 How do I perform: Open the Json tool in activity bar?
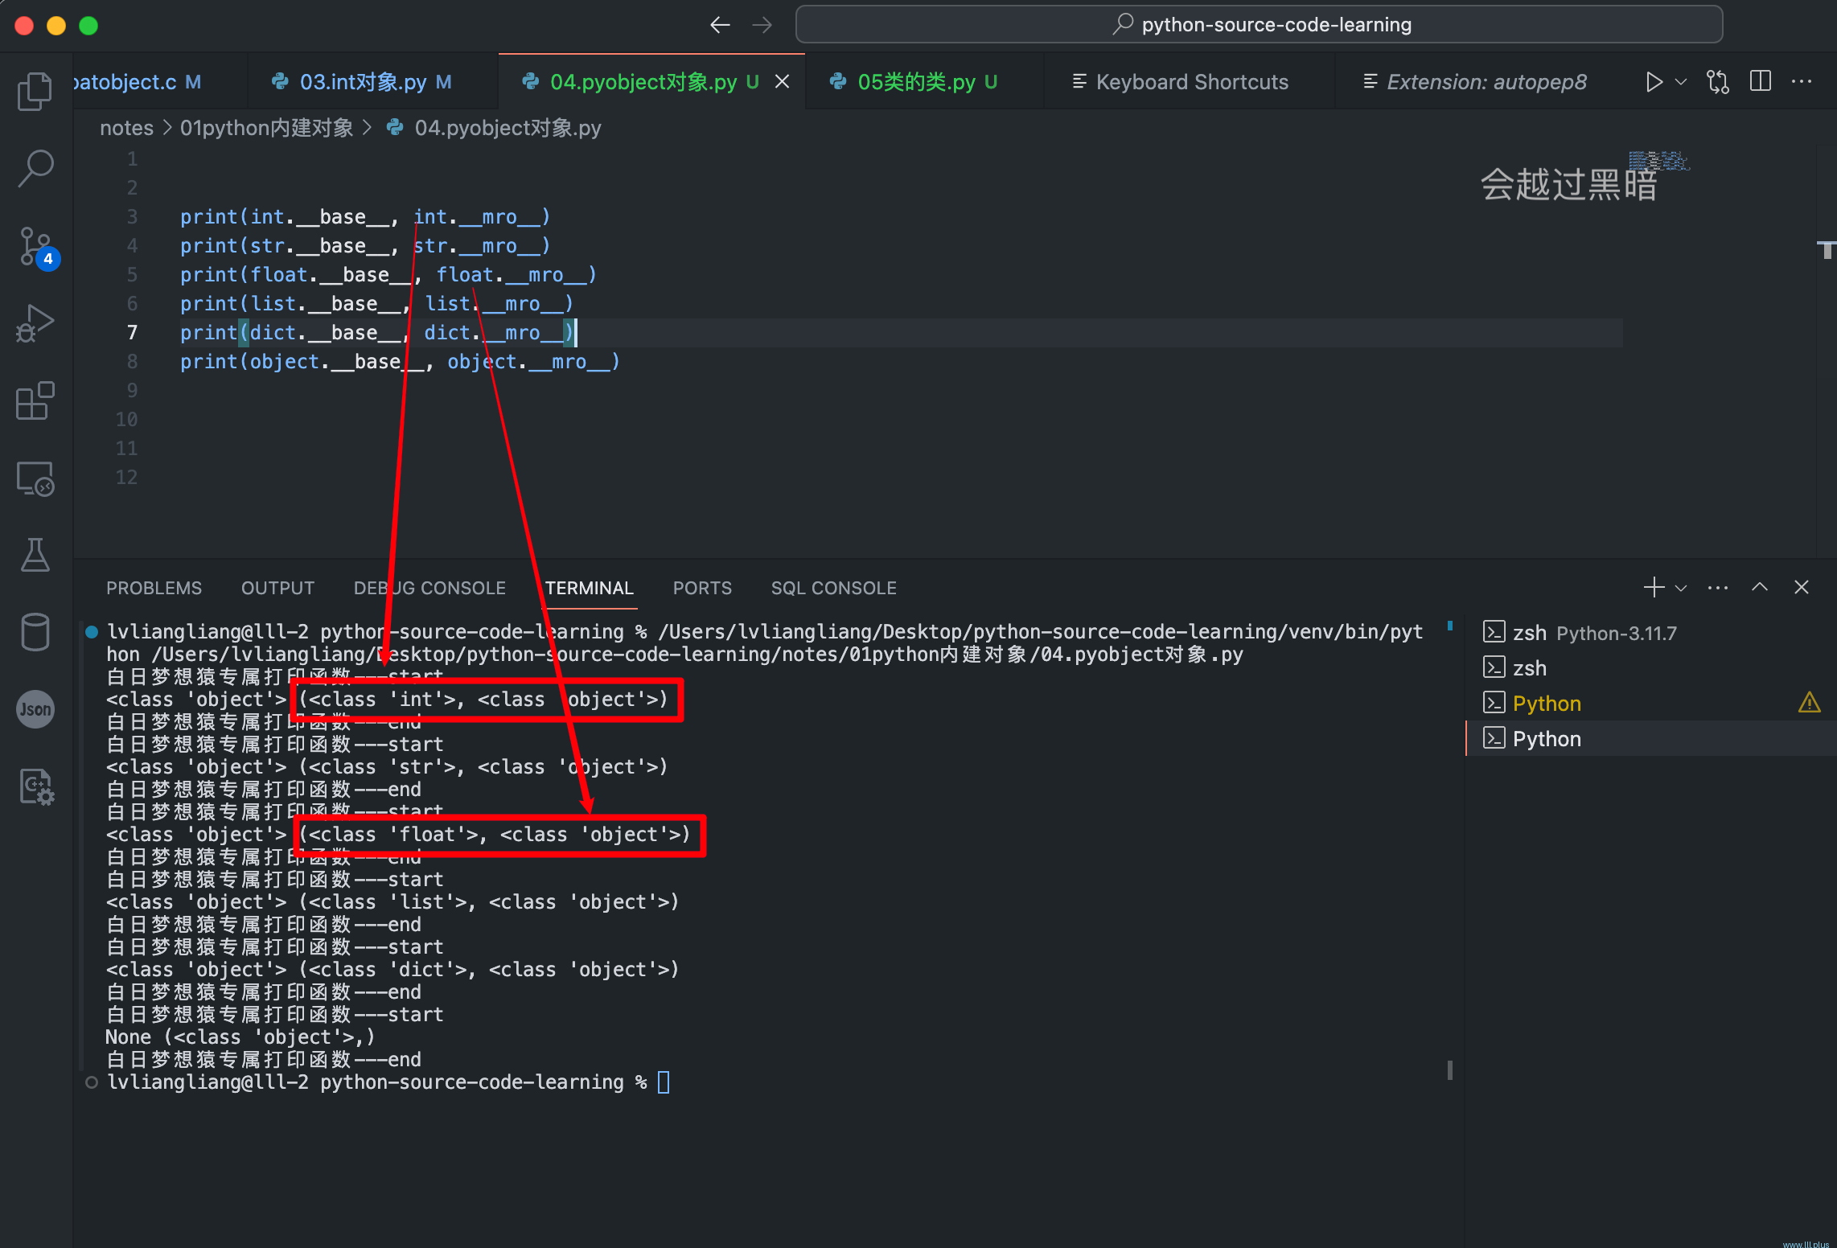[35, 709]
